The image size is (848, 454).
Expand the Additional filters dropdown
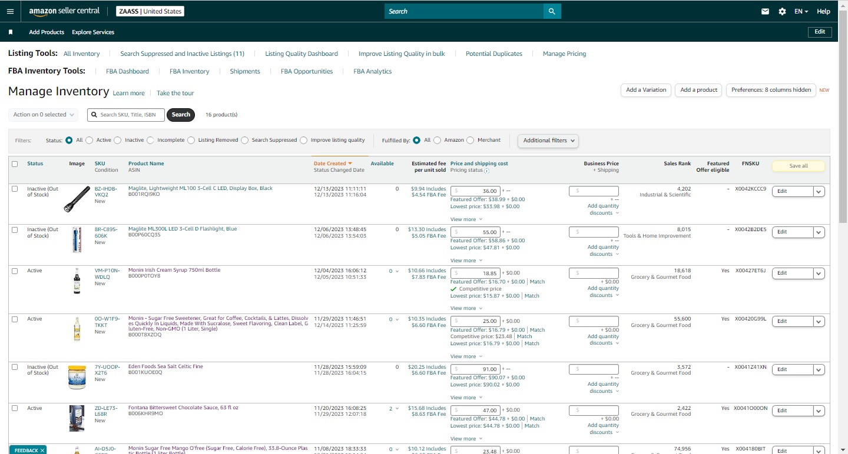click(x=548, y=141)
